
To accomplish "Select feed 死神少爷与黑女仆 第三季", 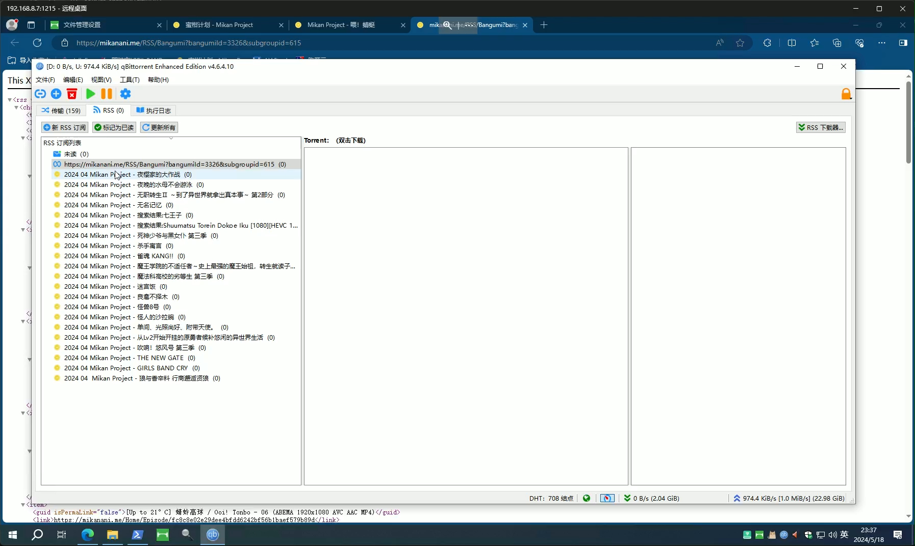I will pos(176,235).
